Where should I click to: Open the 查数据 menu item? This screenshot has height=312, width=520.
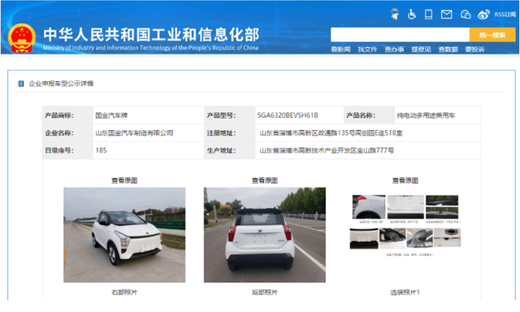[448, 50]
